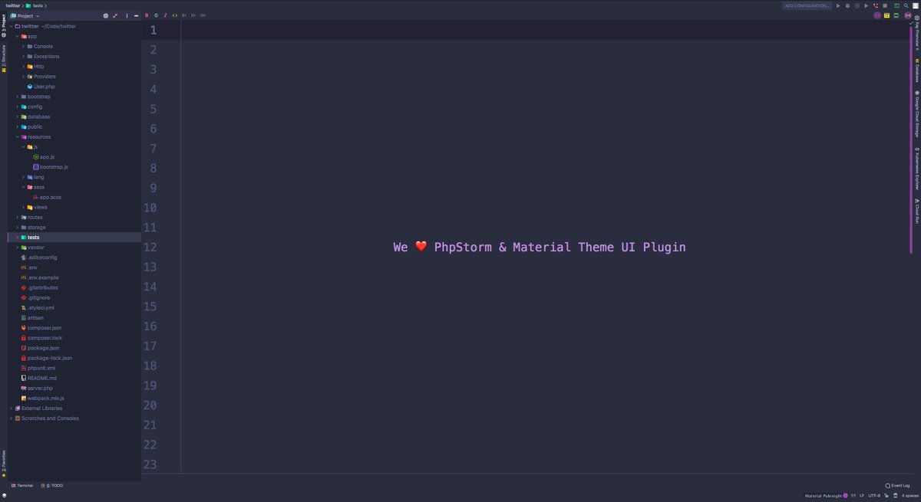
Task: Click the composer.lock lock icon
Action: (24, 338)
